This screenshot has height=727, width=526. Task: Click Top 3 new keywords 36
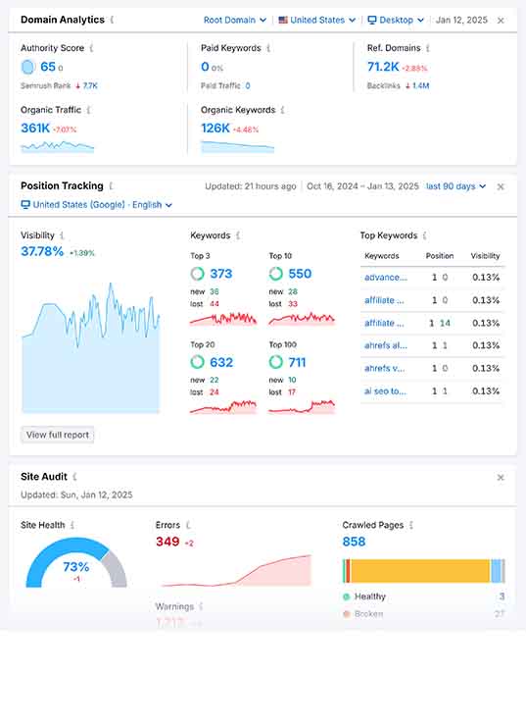point(215,291)
